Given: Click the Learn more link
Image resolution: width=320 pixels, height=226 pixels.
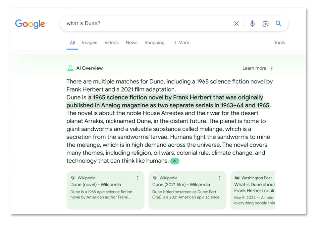Looking at the screenshot, I should (254, 68).
